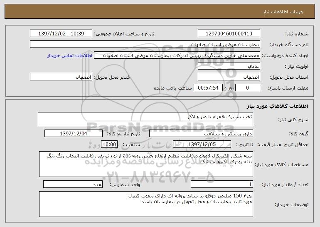The image size is (320, 227).
Task: Select the label تعداد / مقدار مورد نیاز
Action: pyautogui.click(x=285, y=185)
